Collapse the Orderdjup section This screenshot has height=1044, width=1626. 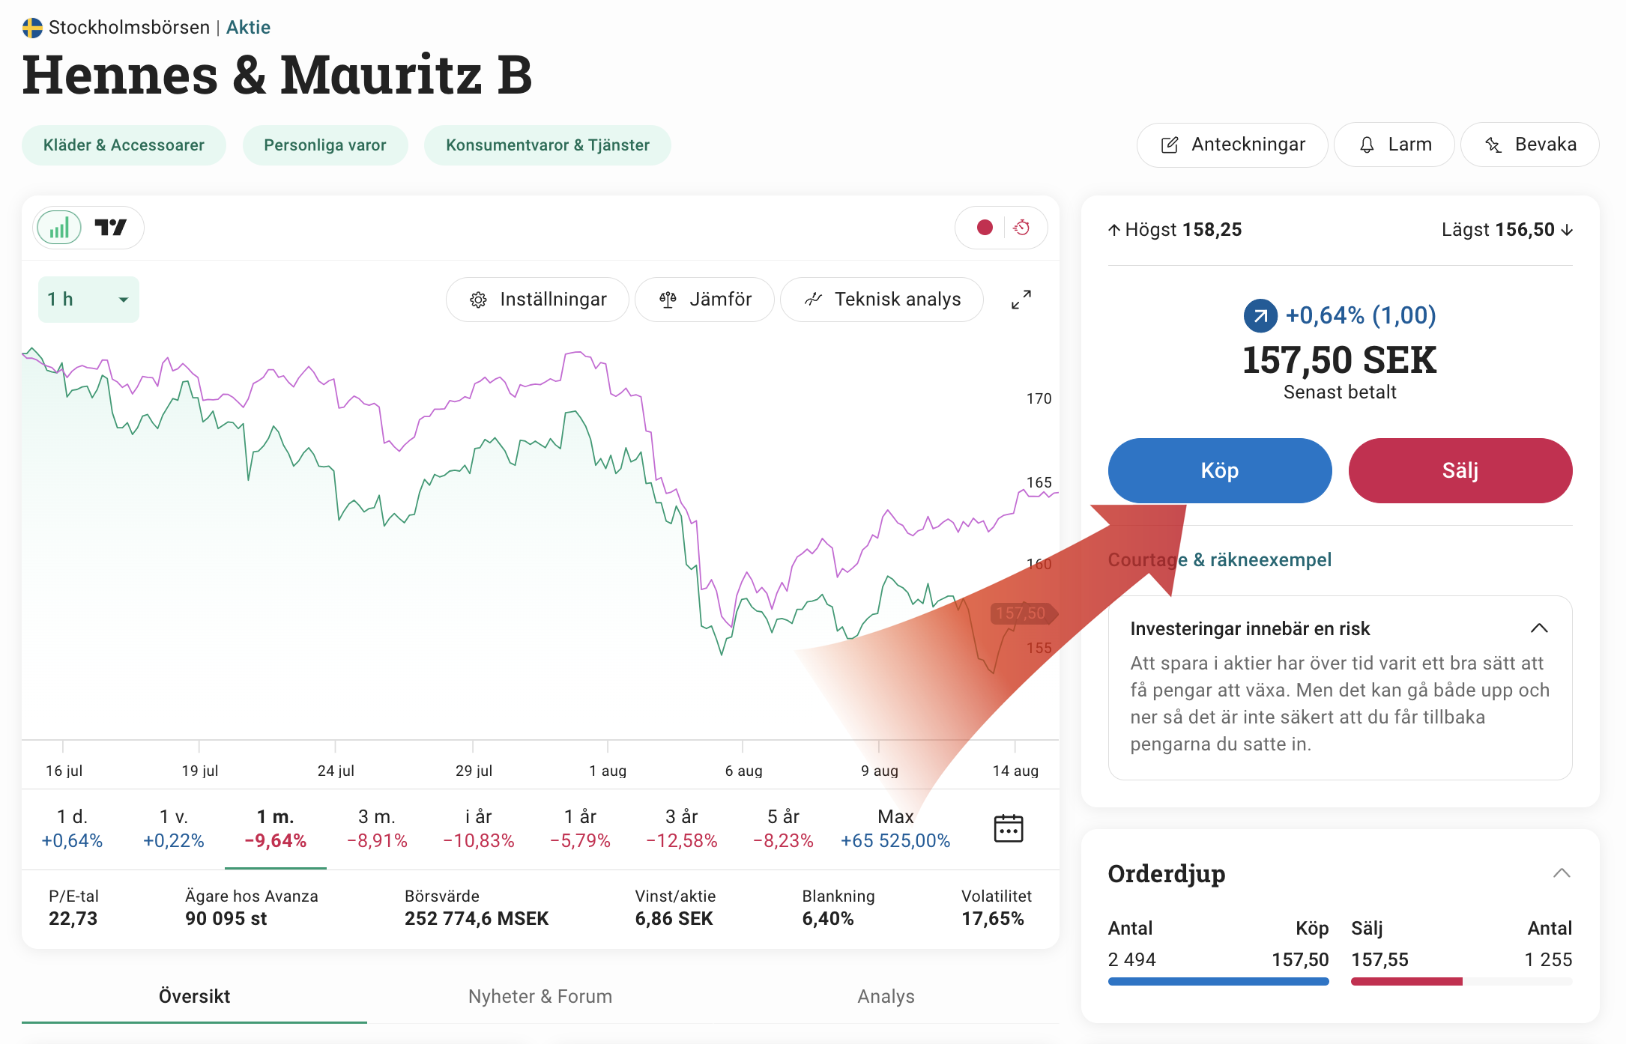[x=1562, y=873]
